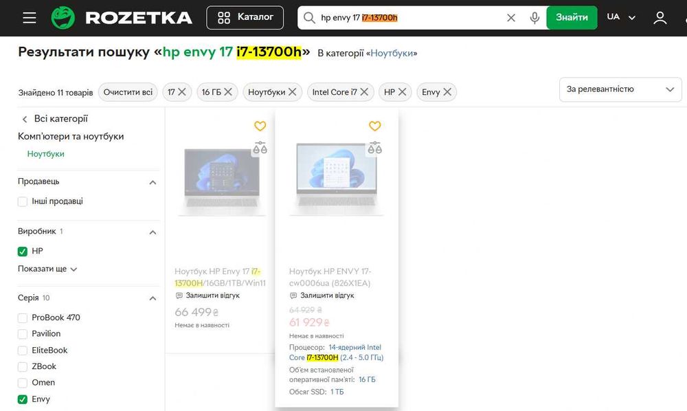Remove the 16 ГБ filter chip
This screenshot has width=687, height=411.
coord(228,92)
